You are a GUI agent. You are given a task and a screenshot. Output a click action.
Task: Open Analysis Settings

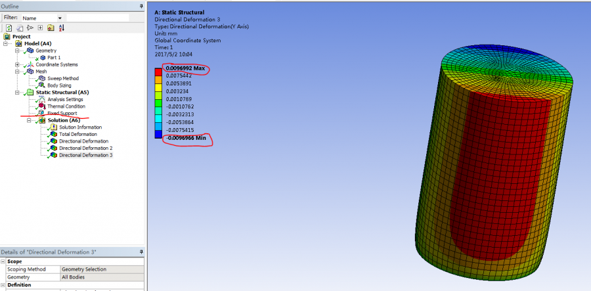pos(65,99)
